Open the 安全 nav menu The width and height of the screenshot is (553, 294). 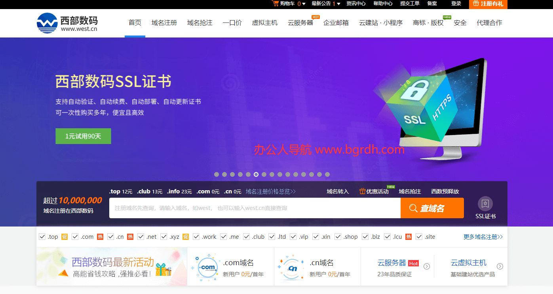[x=460, y=23]
